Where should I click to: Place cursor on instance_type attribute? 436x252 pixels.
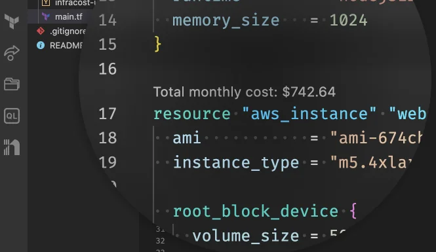coord(236,162)
